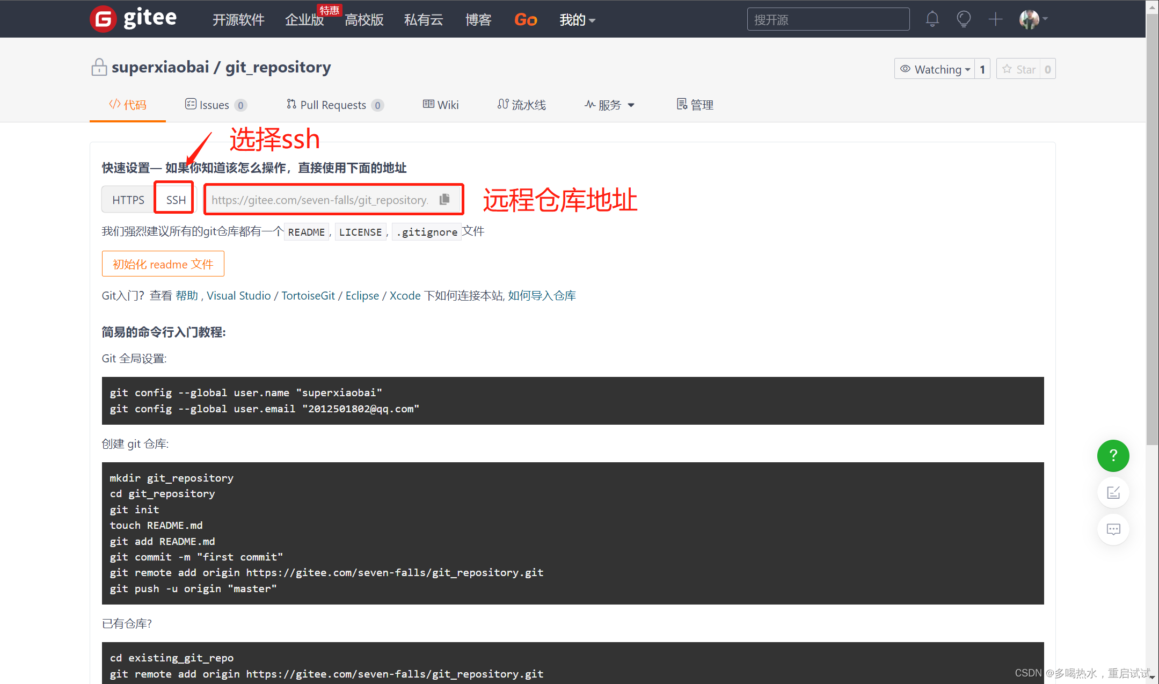Screen dimensions: 1159x684
Task: Switch to the 管理 tab
Action: 695,105
